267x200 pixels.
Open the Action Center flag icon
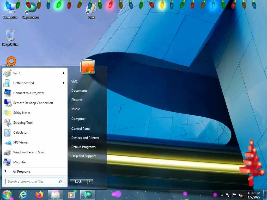234,195
